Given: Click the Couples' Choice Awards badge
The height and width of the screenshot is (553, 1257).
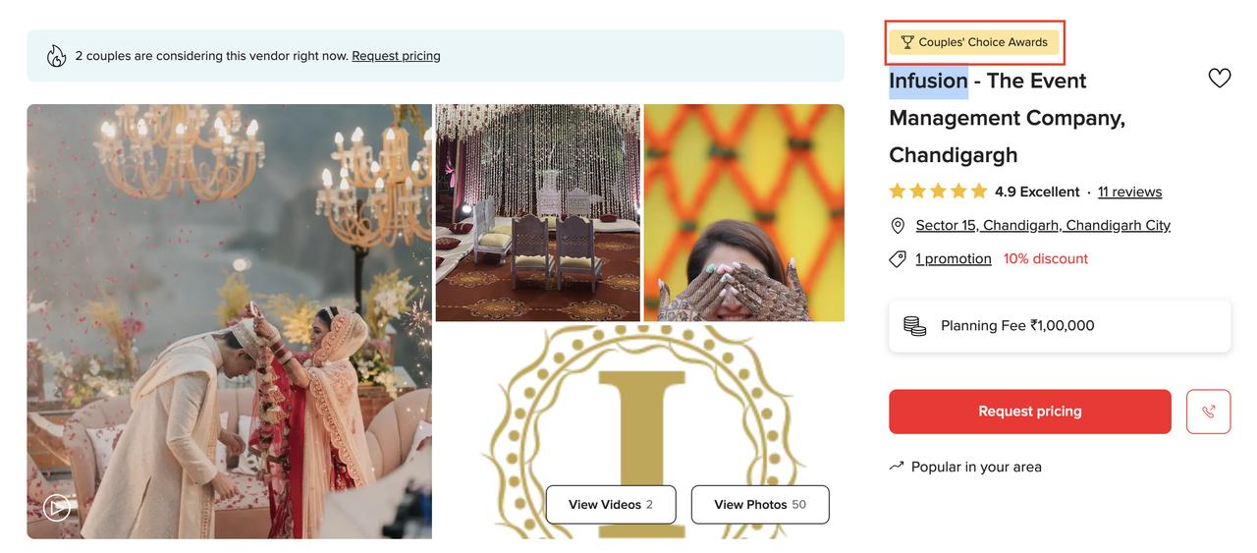Looking at the screenshot, I should 974,42.
